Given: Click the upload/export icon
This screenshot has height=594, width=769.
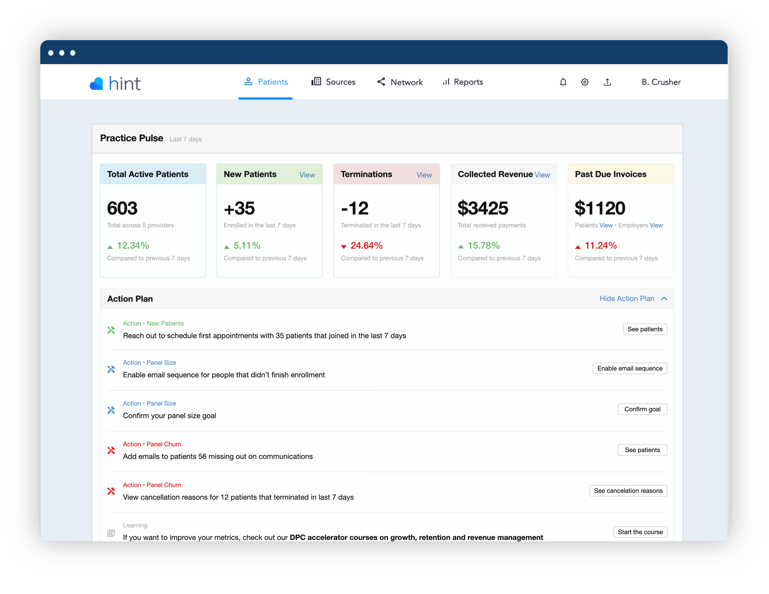Looking at the screenshot, I should pyautogui.click(x=609, y=82).
